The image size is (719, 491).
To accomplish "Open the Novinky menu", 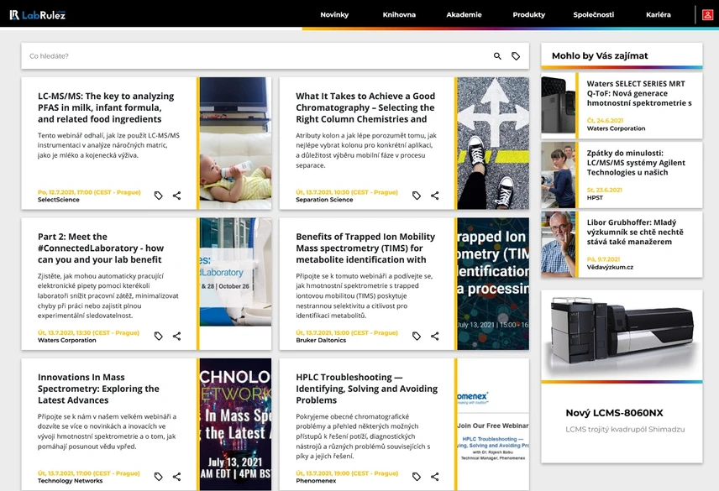I will [334, 14].
